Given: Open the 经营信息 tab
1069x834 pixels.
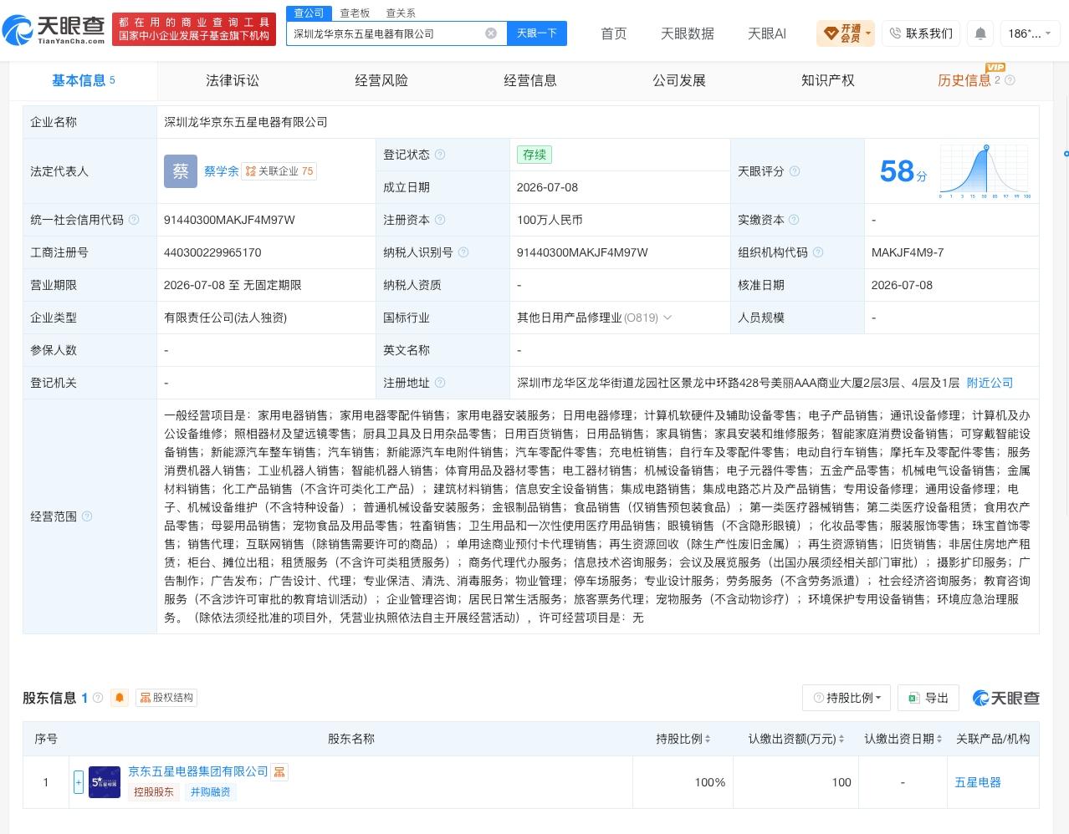Looking at the screenshot, I should tap(530, 80).
